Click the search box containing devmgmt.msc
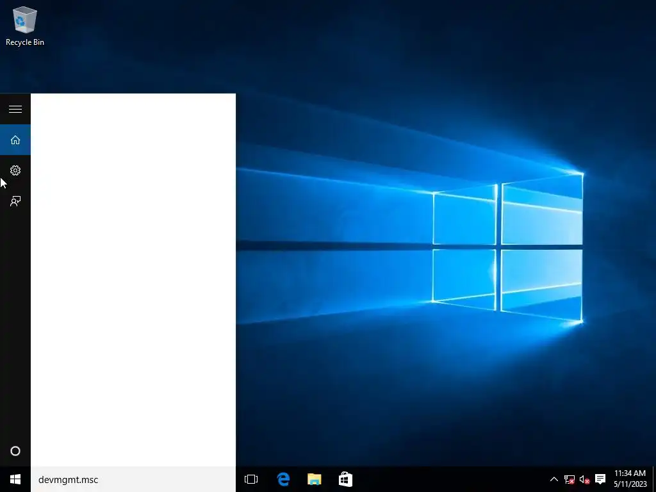The image size is (656, 492). (133, 479)
